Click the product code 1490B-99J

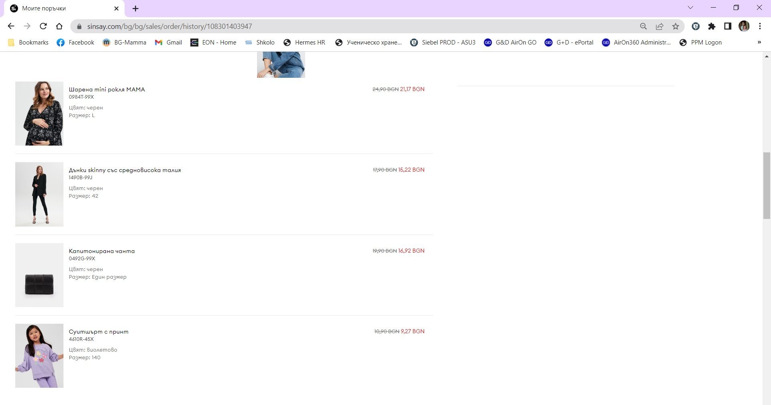pyautogui.click(x=81, y=178)
